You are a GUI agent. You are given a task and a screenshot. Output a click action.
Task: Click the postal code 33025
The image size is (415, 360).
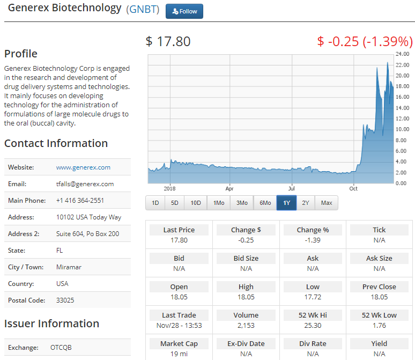point(65,300)
